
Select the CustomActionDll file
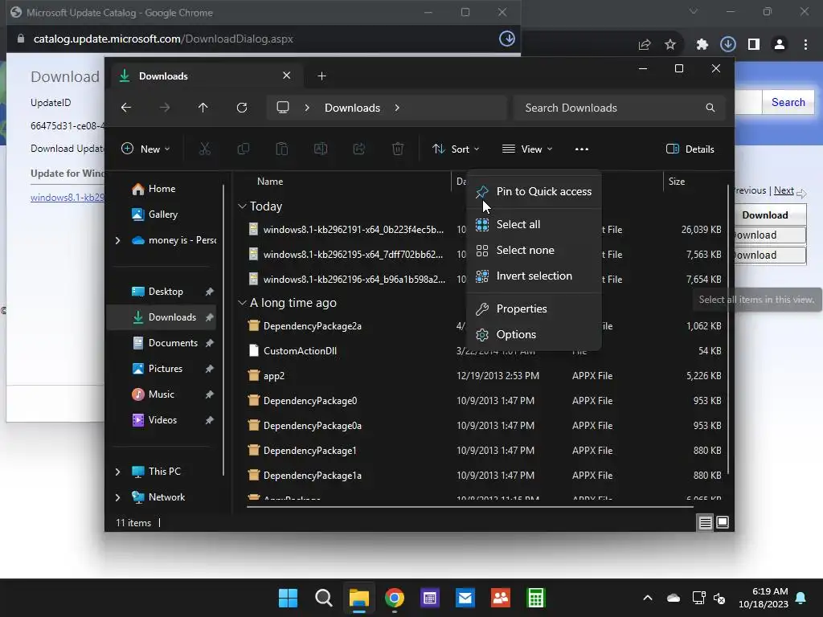coord(300,351)
